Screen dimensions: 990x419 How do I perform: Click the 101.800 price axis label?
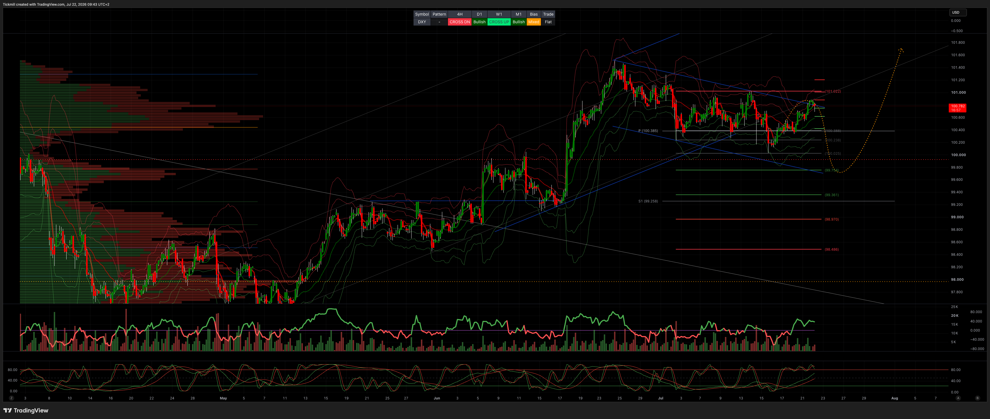point(958,43)
